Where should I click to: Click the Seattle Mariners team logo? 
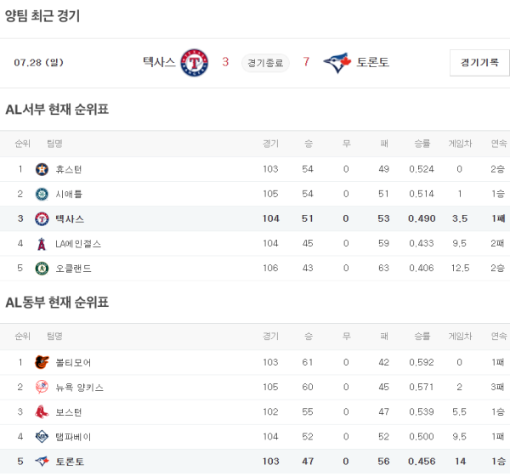pyautogui.click(x=42, y=194)
